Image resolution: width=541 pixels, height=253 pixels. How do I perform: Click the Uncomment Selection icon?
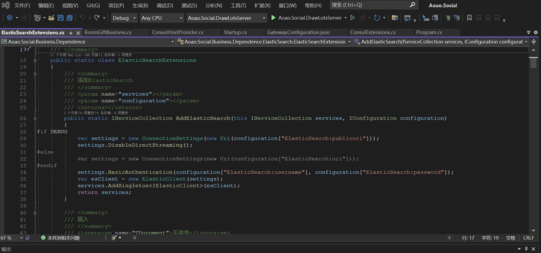[x=457, y=18]
